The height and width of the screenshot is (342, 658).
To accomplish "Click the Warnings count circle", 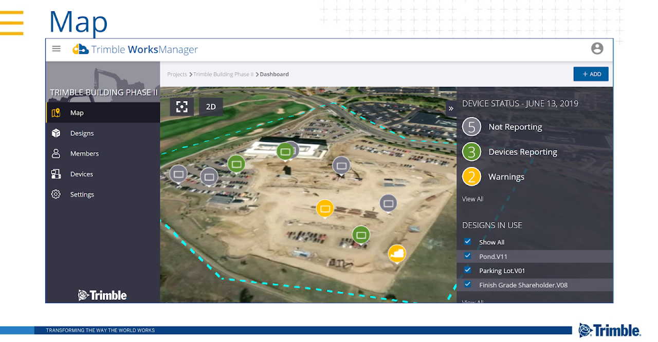I will click(471, 176).
